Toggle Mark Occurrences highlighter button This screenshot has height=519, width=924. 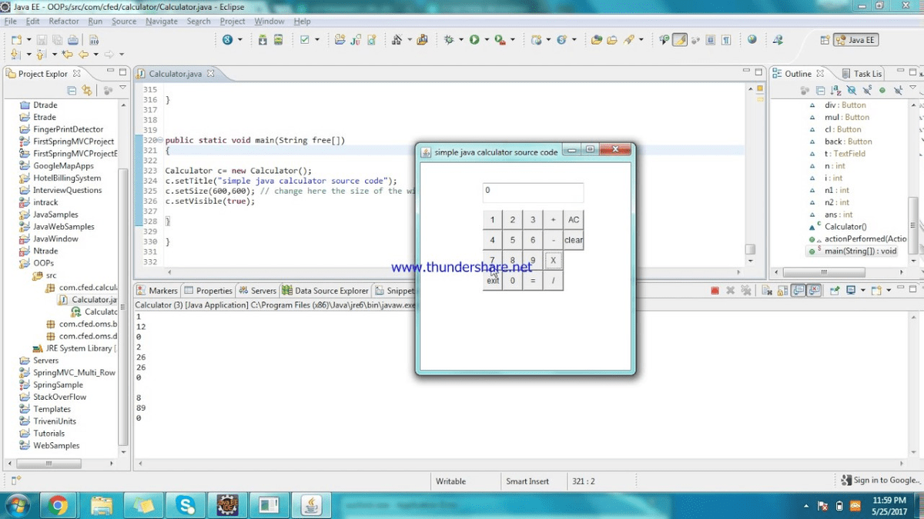pyautogui.click(x=679, y=40)
